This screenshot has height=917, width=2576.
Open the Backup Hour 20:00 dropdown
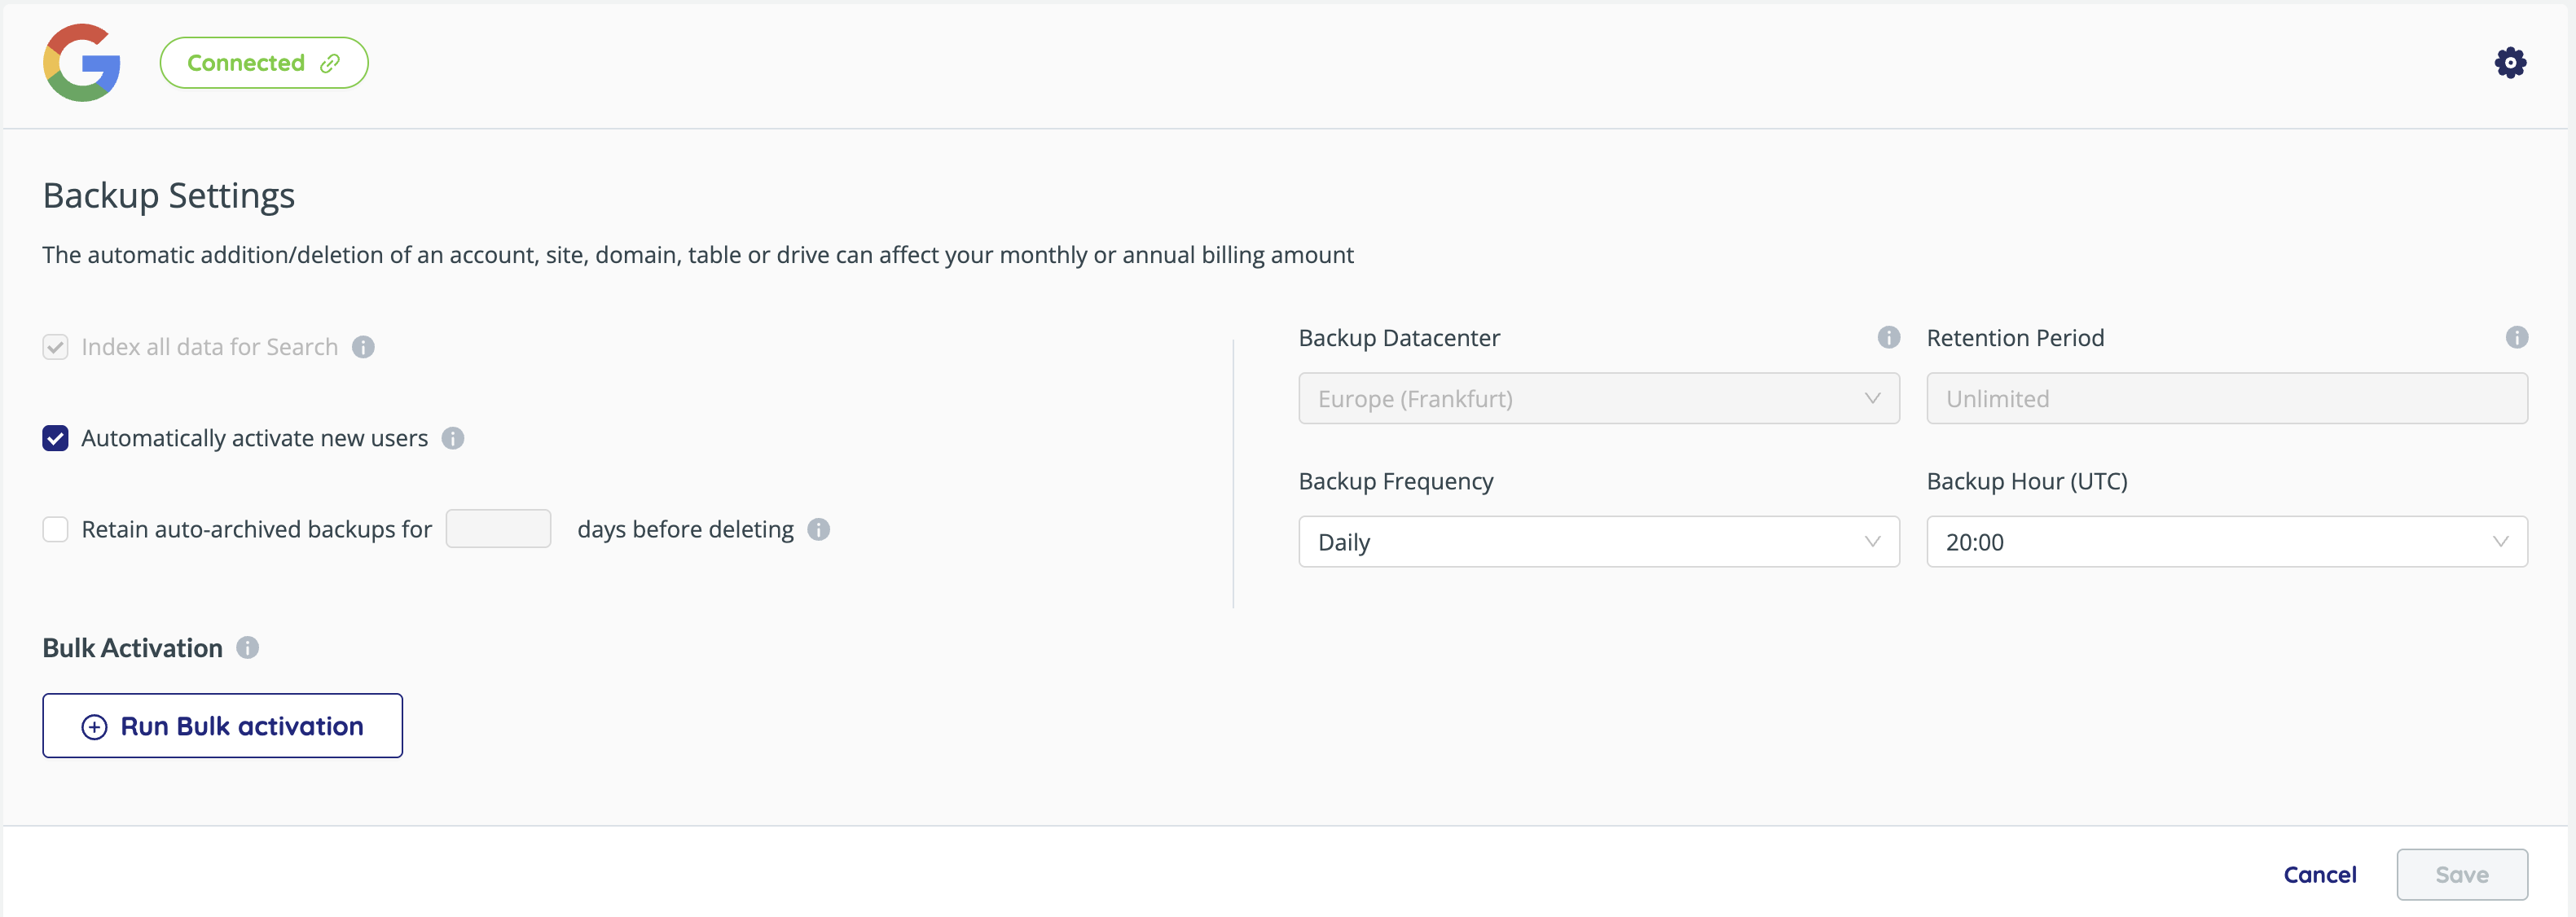tap(2226, 542)
